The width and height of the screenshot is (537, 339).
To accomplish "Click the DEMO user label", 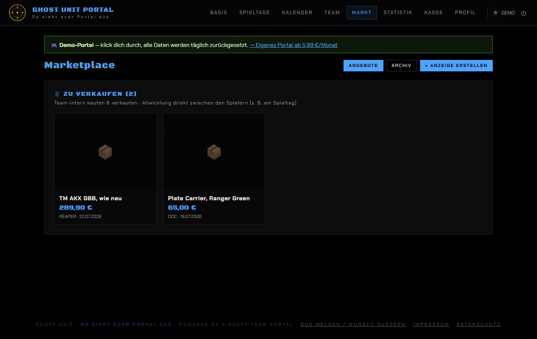I will (x=508, y=13).
